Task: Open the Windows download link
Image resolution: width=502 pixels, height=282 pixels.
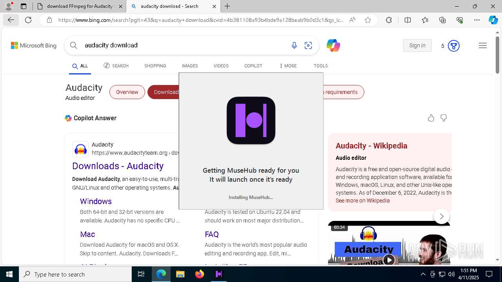Action: (x=96, y=201)
